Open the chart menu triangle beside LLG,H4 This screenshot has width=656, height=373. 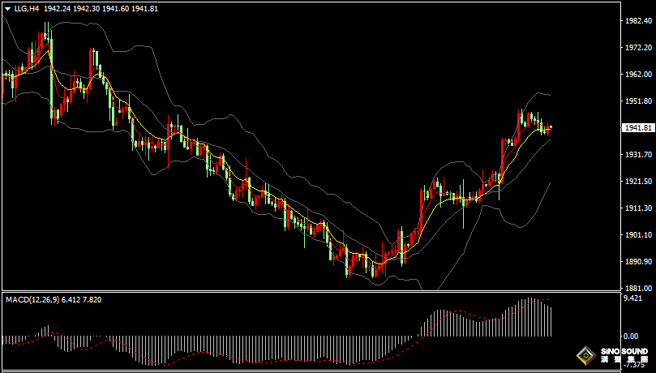(x=7, y=8)
